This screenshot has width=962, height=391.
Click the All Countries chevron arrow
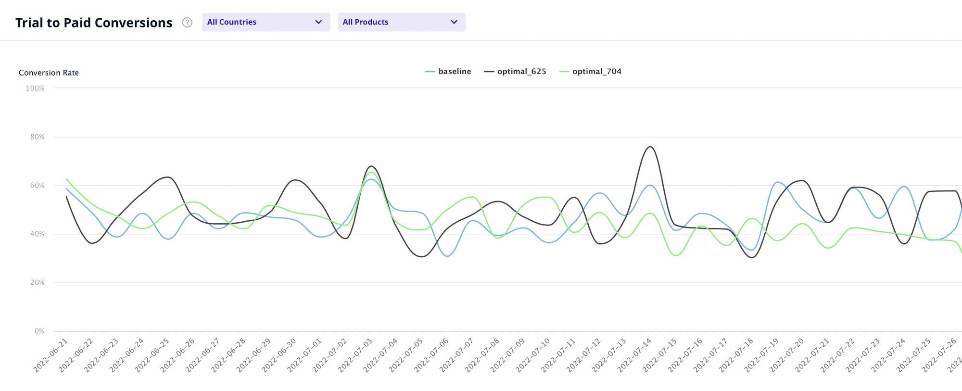click(x=318, y=22)
